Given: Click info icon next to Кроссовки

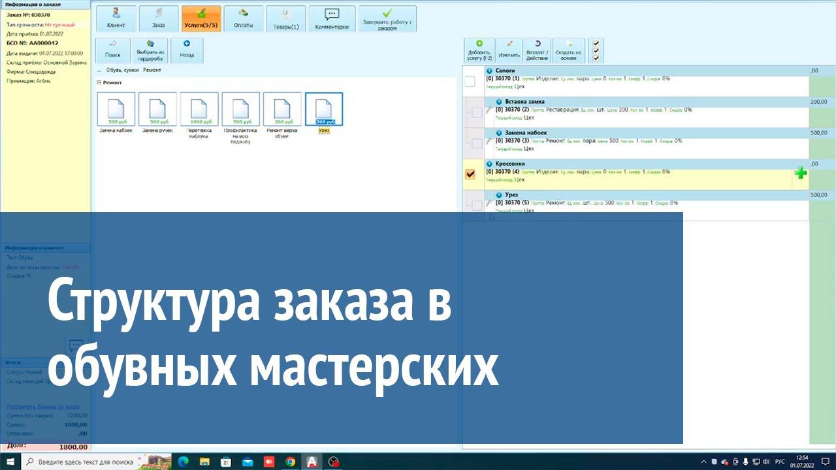Looking at the screenshot, I should (x=490, y=164).
